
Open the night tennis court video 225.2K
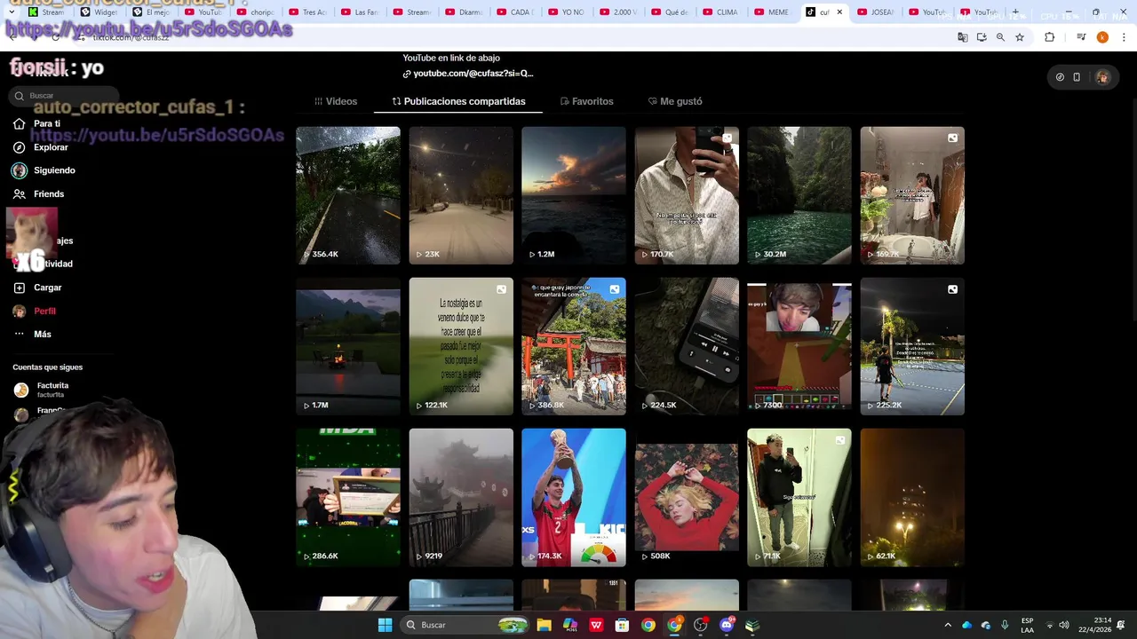[x=912, y=346]
